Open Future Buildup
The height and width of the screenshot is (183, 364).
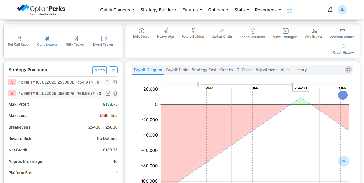coord(193,33)
